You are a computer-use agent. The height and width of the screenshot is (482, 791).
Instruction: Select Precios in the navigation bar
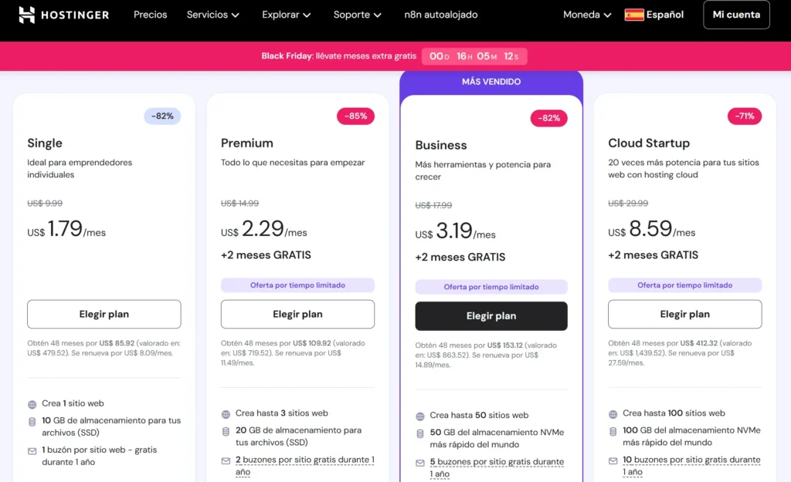[x=150, y=14]
